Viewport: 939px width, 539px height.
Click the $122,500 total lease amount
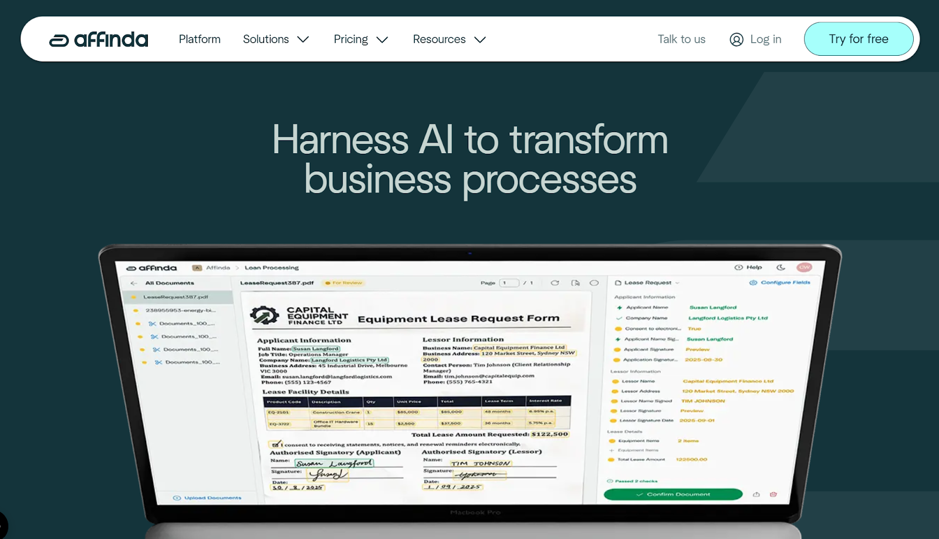(550, 434)
